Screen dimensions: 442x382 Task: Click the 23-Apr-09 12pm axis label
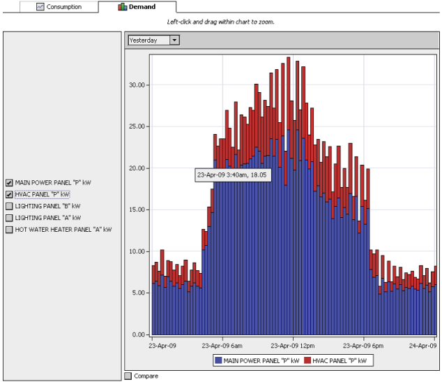pyautogui.click(x=293, y=346)
